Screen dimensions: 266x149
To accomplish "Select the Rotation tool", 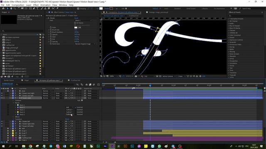I will pos(19,8).
